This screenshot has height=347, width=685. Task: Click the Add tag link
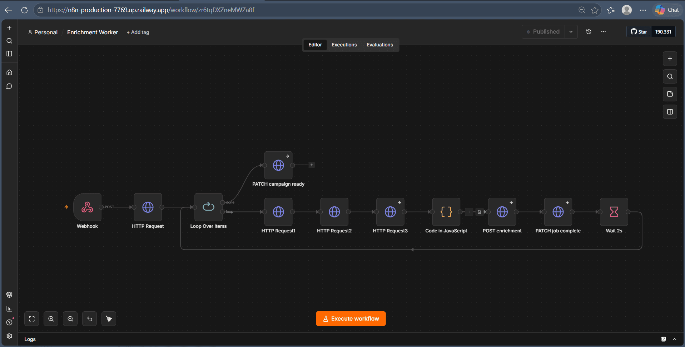pyautogui.click(x=138, y=32)
